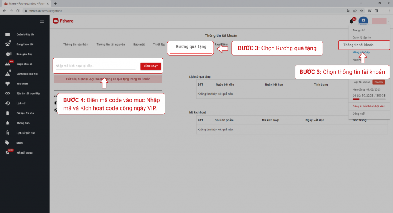Screen dimensions: 393x213
Task: Switch to Bảo mật tab
Action: [x=139, y=45]
